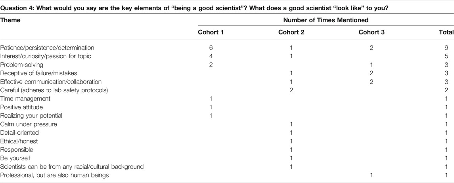Click the Positive attitude row label
Viewport: 454px width, 183px height.
coord(21,107)
